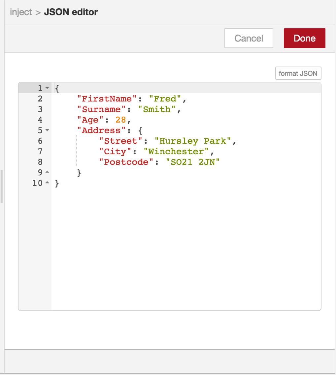Open the inject node breadcrumb link
Image resolution: width=336 pixels, height=375 pixels.
21,12
